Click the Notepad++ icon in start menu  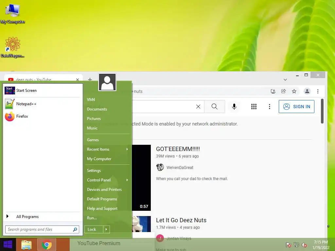[x=9, y=104]
